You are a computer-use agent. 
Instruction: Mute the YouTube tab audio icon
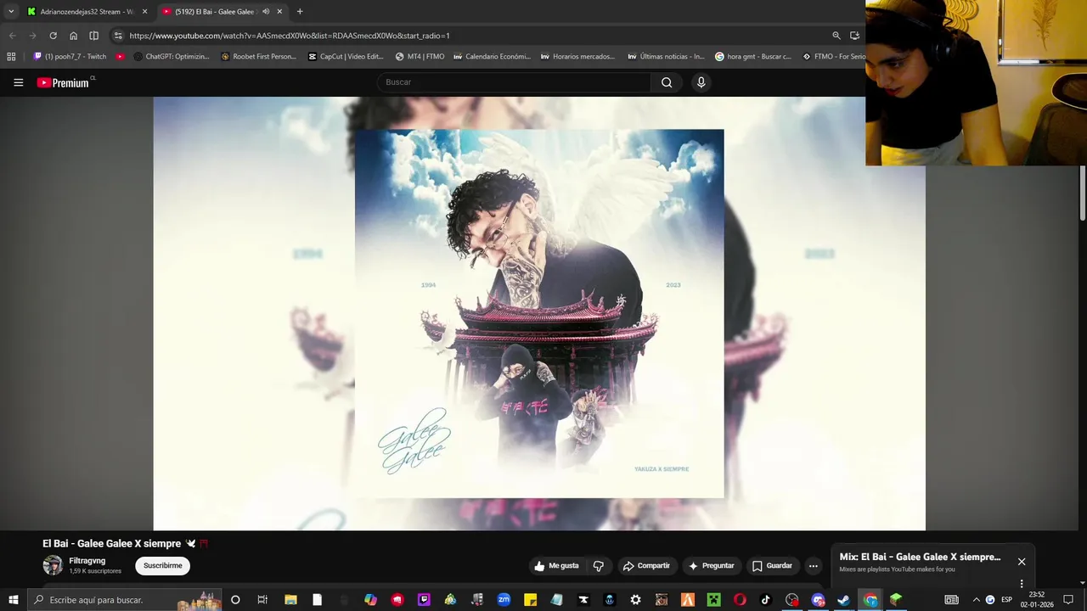tap(266, 12)
